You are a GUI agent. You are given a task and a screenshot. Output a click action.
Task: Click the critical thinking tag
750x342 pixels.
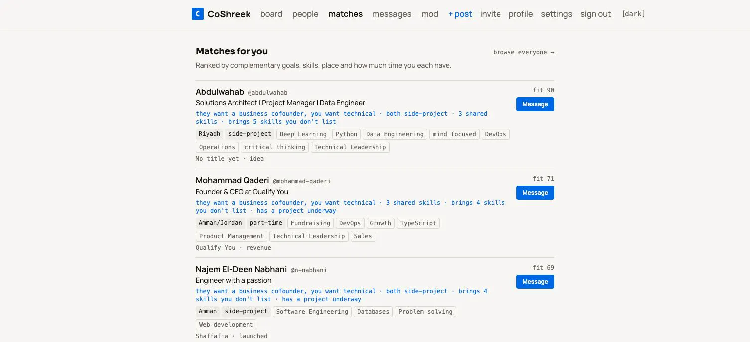274,147
